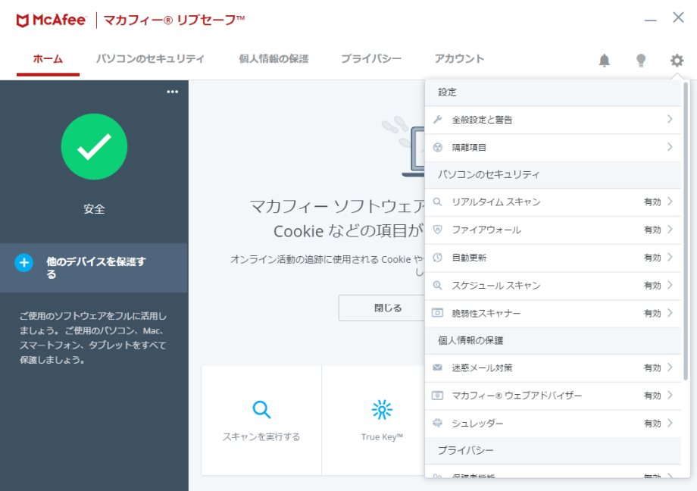Image resolution: width=697 pixels, height=491 pixels.
Task: Close the settings gear menu
Action: (677, 60)
